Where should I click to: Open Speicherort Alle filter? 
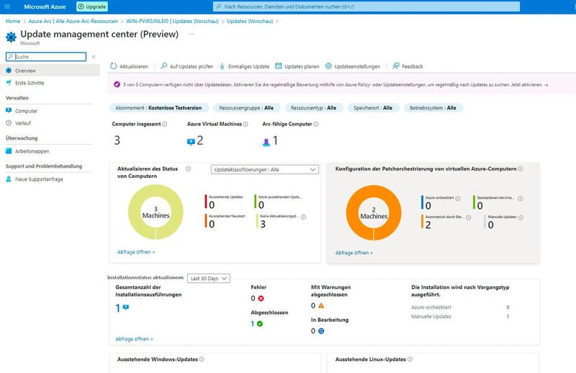tap(373, 108)
